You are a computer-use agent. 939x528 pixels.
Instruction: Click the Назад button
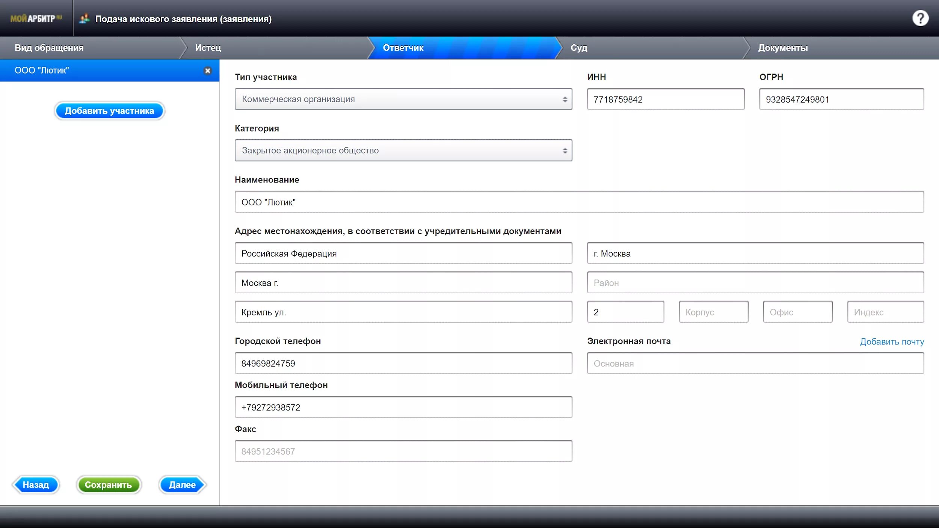(x=36, y=485)
